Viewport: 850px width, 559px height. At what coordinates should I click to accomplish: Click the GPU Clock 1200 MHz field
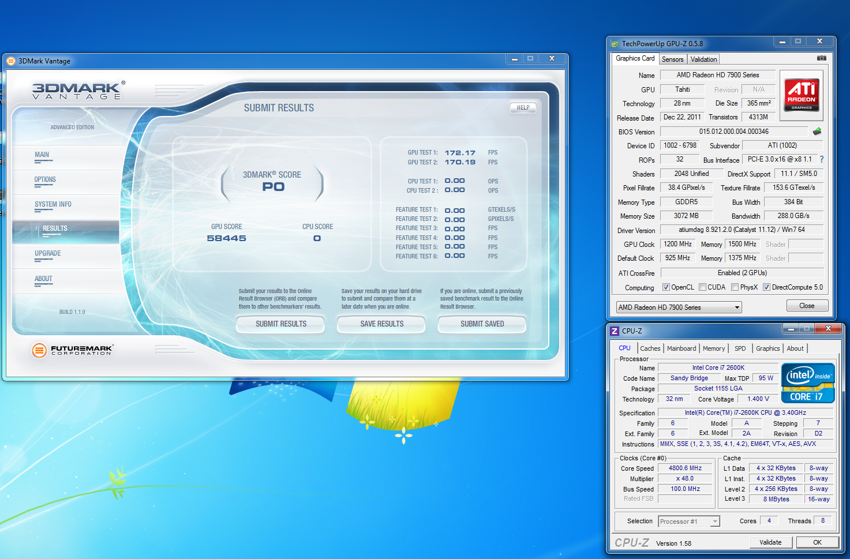(677, 244)
